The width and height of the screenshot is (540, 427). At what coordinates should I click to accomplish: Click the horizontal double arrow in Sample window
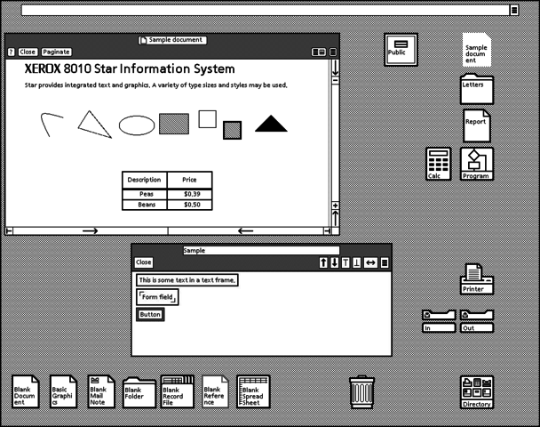370,262
